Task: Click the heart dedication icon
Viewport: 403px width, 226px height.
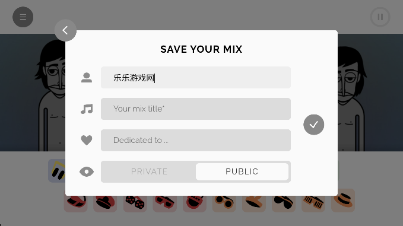Action: [87, 140]
